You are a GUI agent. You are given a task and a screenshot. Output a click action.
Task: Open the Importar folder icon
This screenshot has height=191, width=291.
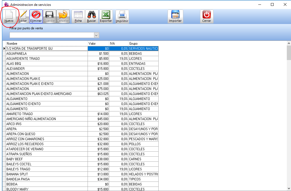175,16
